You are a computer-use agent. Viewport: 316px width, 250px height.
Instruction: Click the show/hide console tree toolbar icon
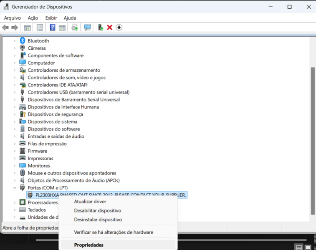(x=27, y=28)
